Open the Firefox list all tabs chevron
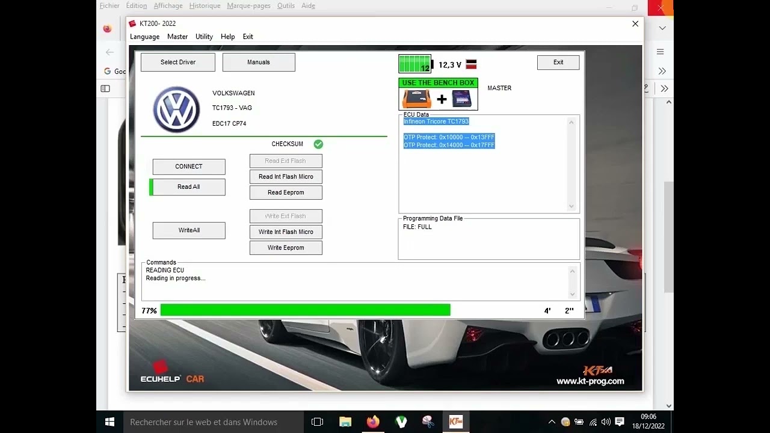The height and width of the screenshot is (433, 770). (x=662, y=28)
